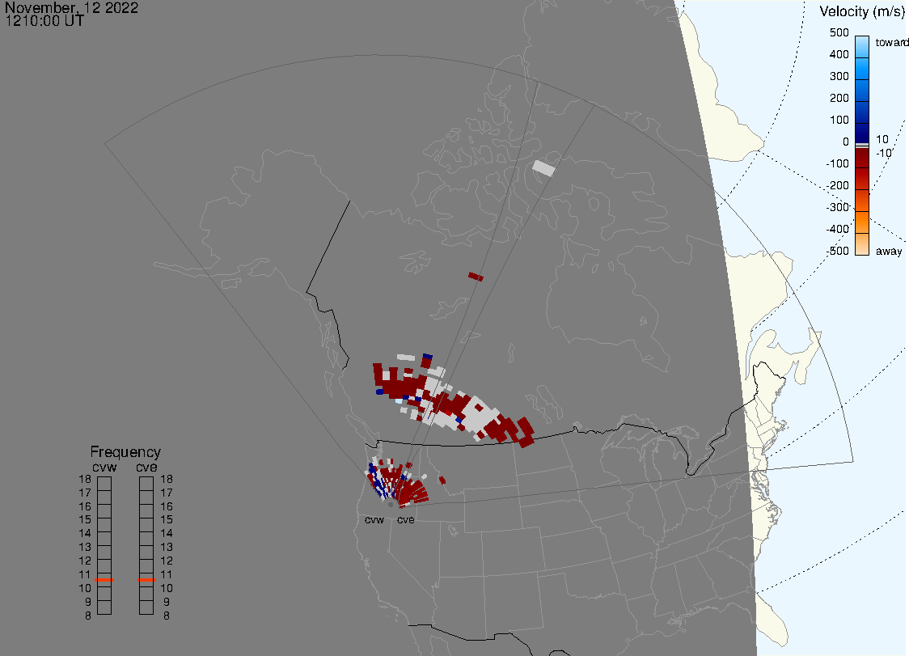Click the 'toward' label beside the color bar
The width and height of the screenshot is (909, 656).
[x=890, y=42]
